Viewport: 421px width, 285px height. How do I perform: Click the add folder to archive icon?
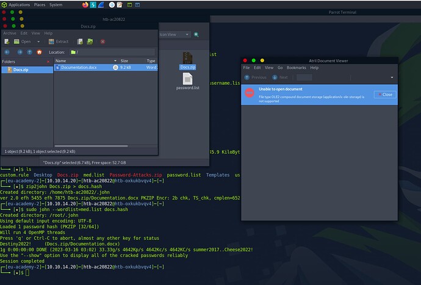tap(89, 41)
